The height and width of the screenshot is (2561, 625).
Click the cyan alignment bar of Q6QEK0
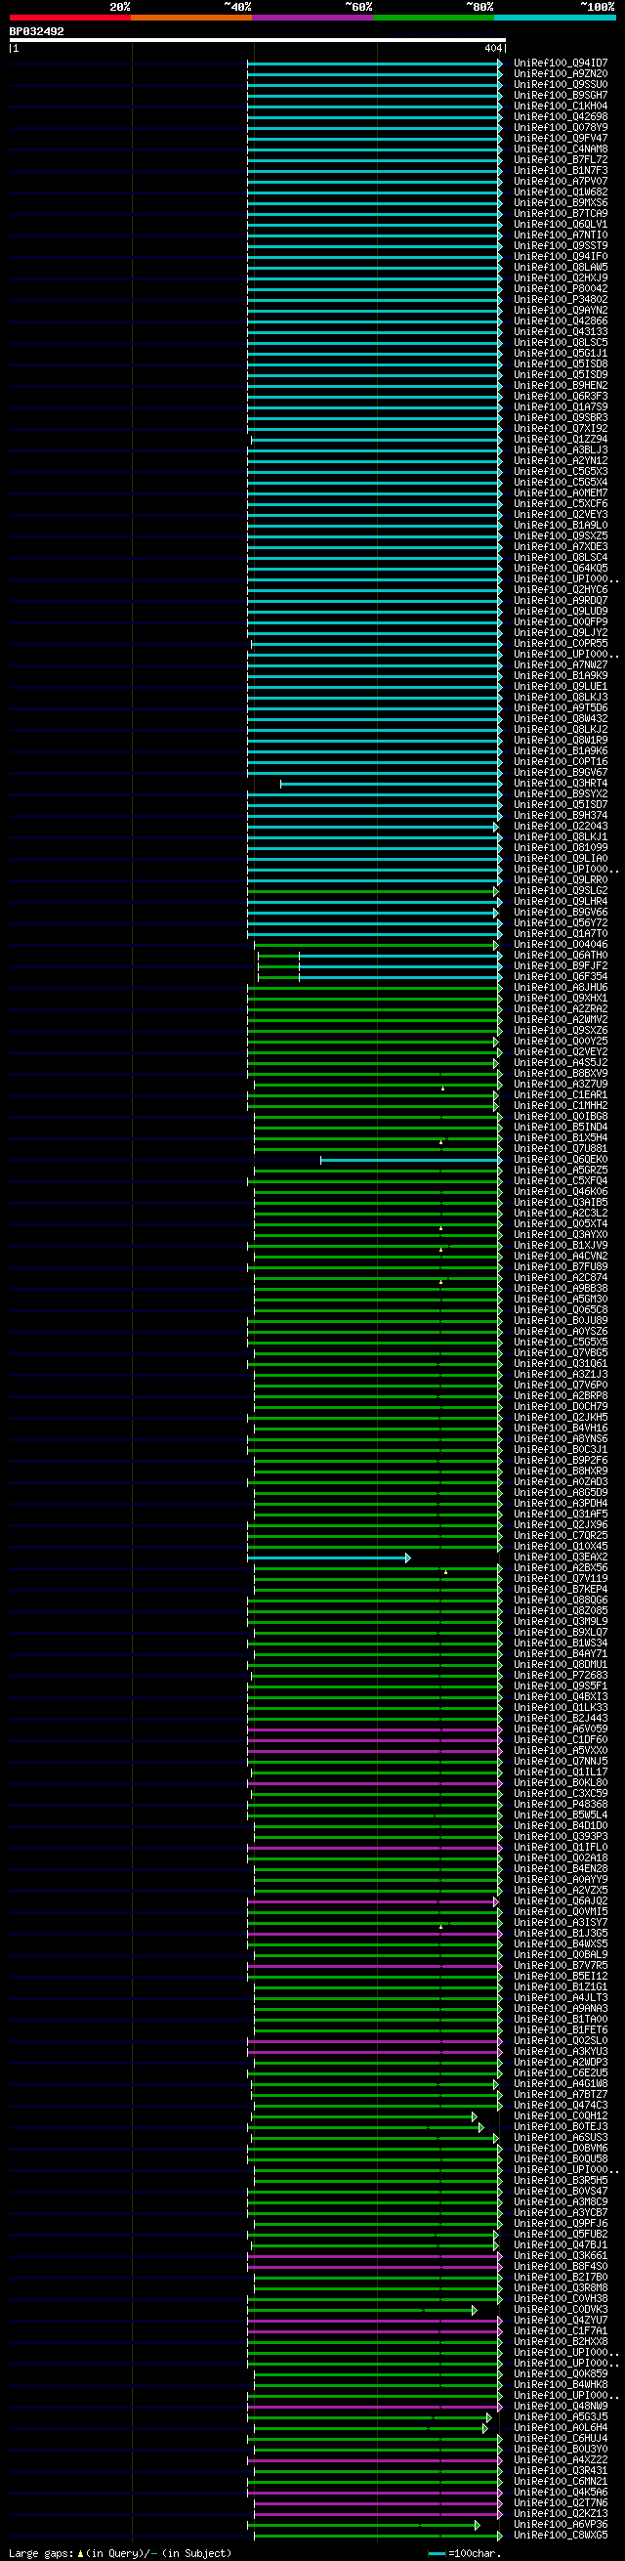(411, 1160)
